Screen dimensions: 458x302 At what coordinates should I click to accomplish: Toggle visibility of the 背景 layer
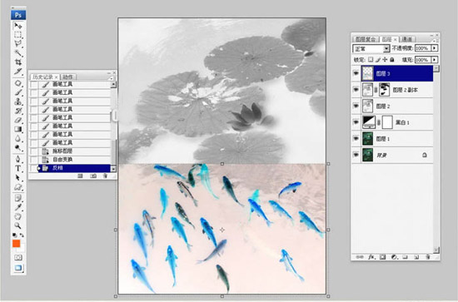point(356,155)
